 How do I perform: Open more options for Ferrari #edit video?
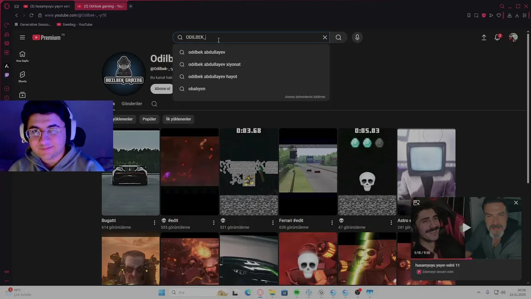click(x=332, y=223)
